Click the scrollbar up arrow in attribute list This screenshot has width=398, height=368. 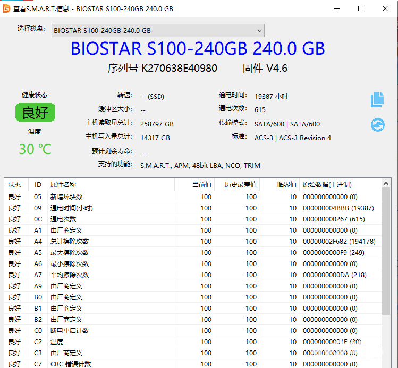pos(386,183)
